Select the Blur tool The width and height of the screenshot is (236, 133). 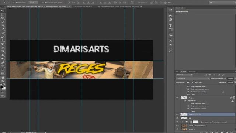tap(3, 55)
